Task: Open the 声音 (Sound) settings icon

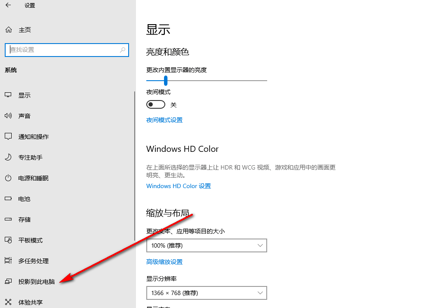Action: click(x=25, y=116)
